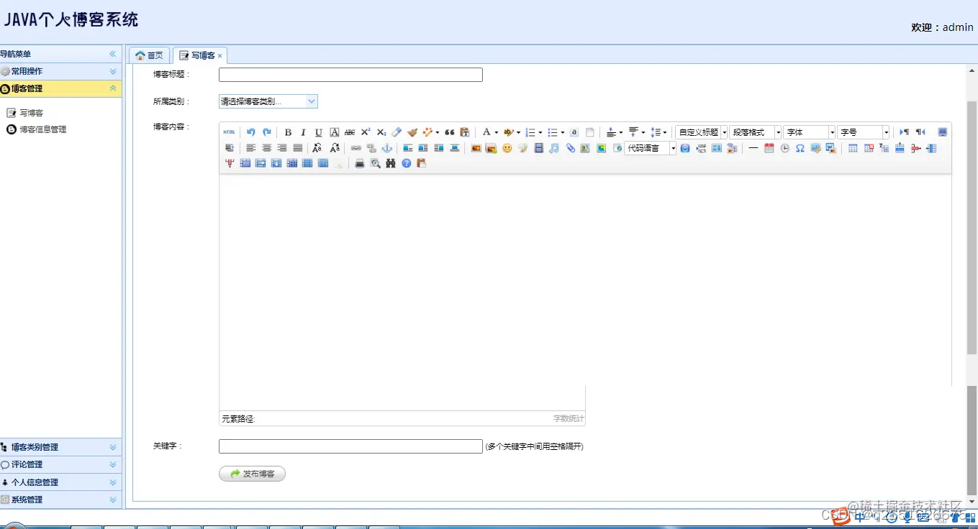
Task: Focus the 关键字 keywords input field
Action: tap(350, 446)
